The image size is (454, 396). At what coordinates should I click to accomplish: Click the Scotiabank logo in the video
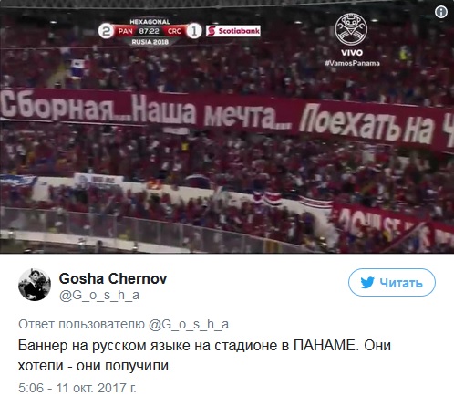[233, 31]
